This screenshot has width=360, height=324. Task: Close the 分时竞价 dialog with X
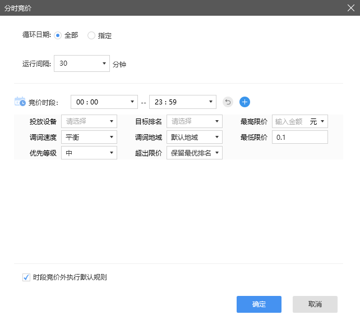[350, 8]
